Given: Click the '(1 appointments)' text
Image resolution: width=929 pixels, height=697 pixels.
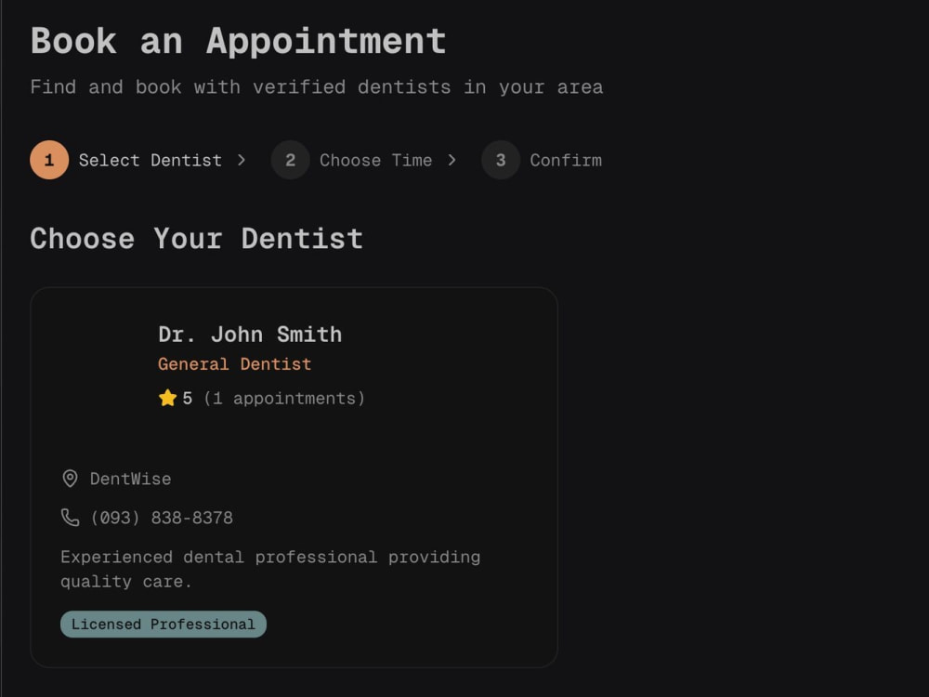Looking at the screenshot, I should click(x=283, y=399).
